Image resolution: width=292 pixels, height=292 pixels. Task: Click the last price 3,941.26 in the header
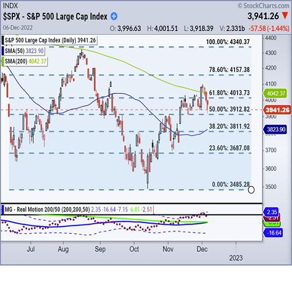tap(263, 16)
